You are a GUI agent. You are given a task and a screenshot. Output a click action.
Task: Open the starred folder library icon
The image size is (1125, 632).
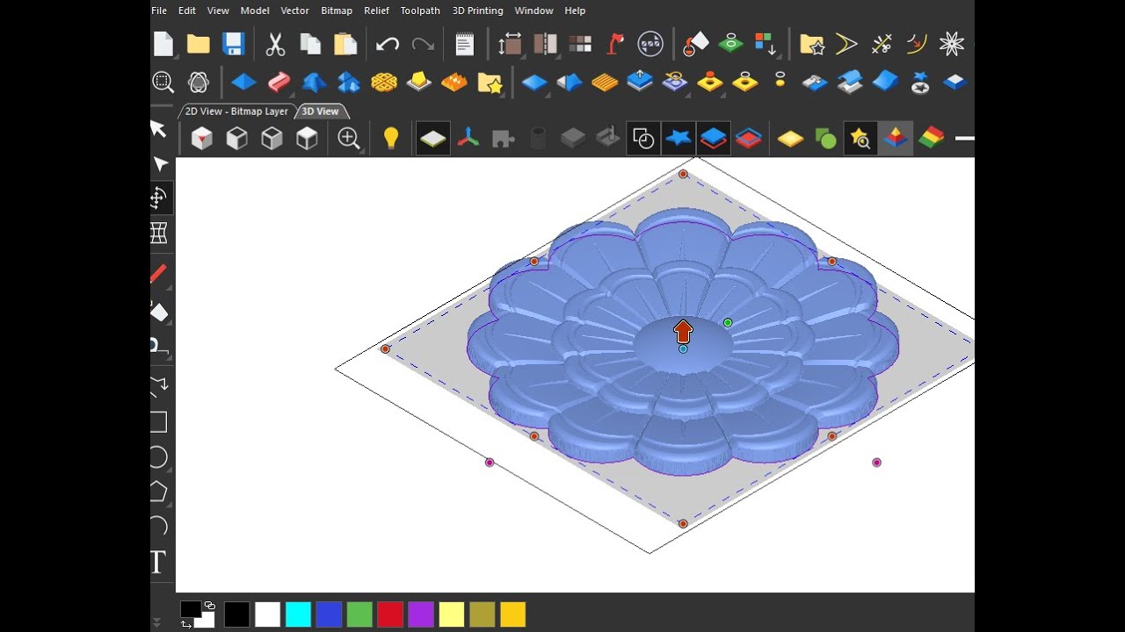point(811,44)
